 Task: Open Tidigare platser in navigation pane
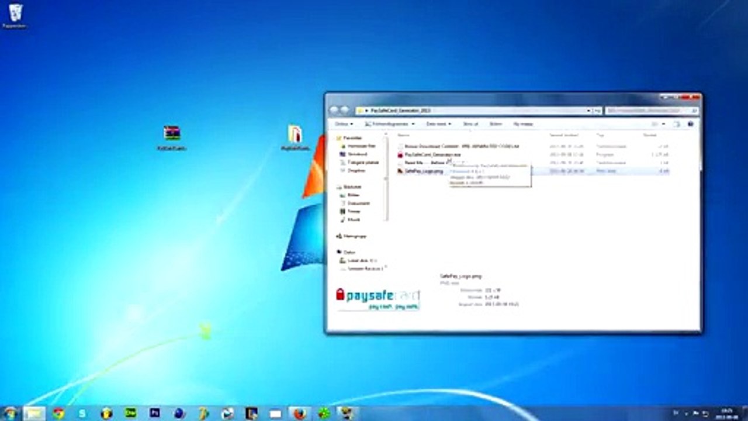[360, 162]
